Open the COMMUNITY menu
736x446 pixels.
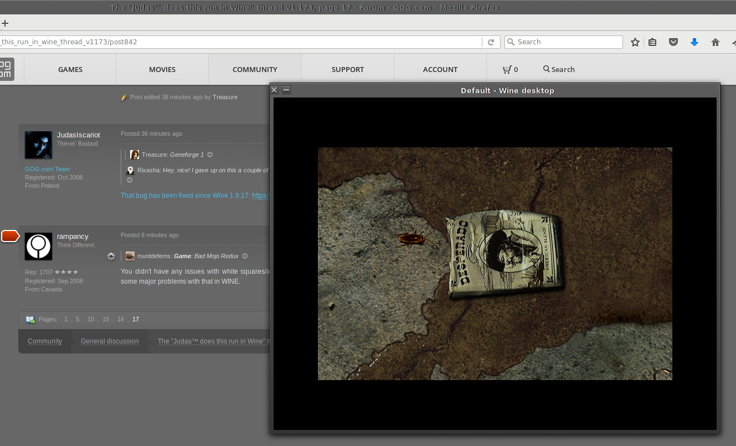255,69
